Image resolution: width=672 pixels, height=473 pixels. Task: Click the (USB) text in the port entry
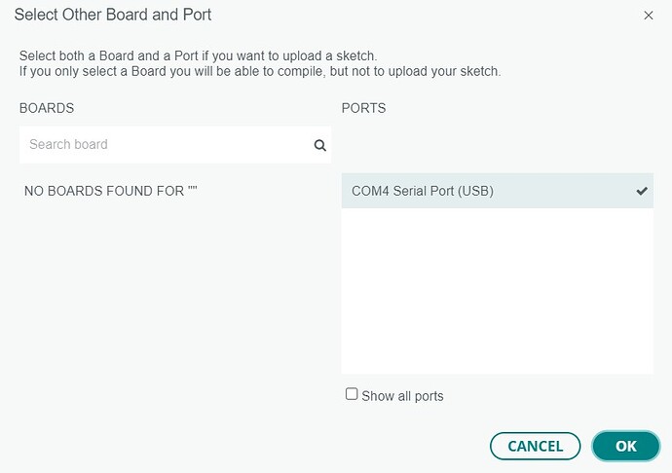[x=475, y=191]
